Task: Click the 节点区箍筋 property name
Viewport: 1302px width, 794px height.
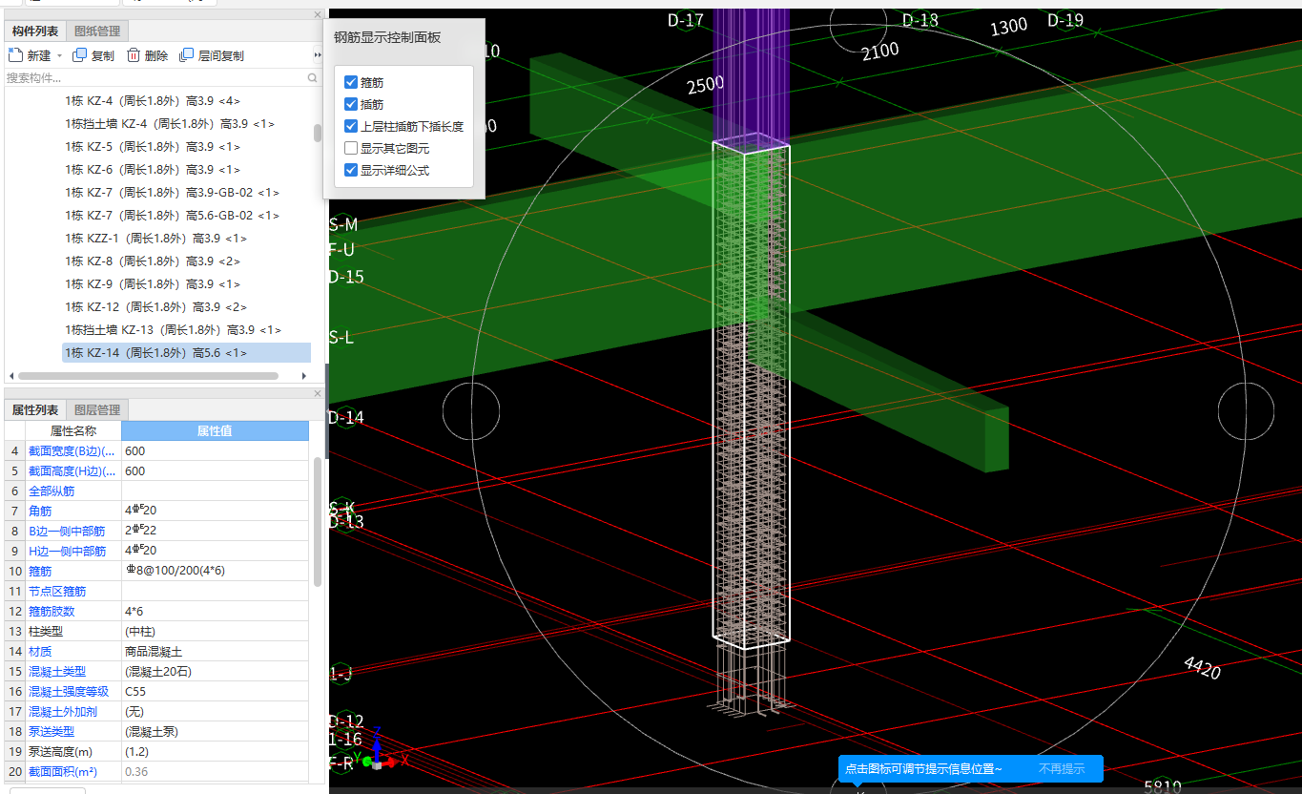Action: point(57,591)
